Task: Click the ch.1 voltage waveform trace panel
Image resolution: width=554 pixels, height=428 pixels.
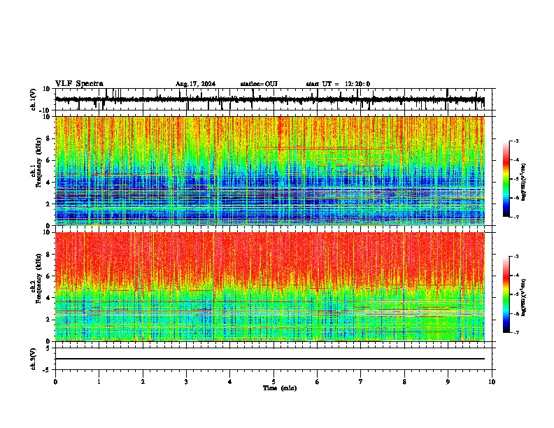Action: [275, 99]
